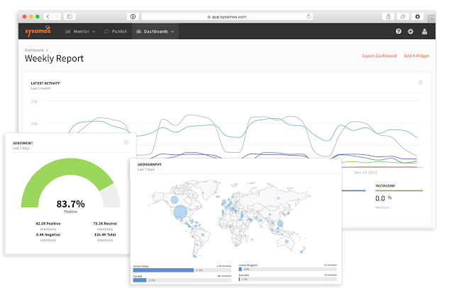Click the Total mentions text in Sentiment
The height and width of the screenshot is (288, 454).
[105, 237]
